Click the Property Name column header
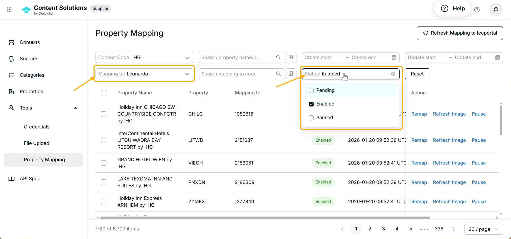The height and width of the screenshot is (239, 511). [x=134, y=93]
